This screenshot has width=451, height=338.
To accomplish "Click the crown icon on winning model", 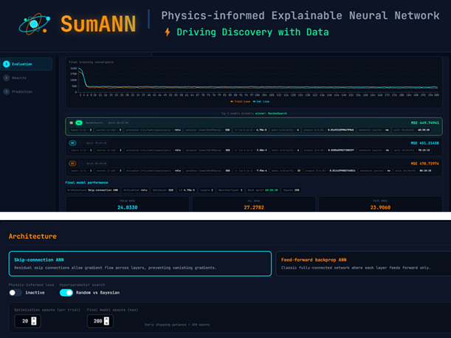I will pyautogui.click(x=71, y=123).
